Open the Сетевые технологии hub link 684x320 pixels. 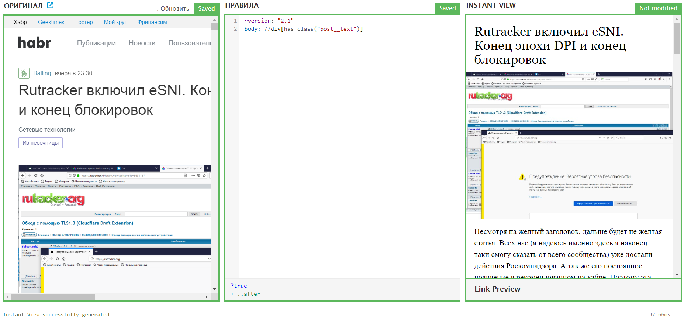(x=47, y=130)
